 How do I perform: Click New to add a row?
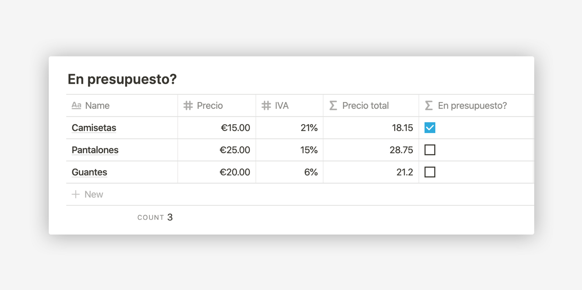tap(94, 194)
